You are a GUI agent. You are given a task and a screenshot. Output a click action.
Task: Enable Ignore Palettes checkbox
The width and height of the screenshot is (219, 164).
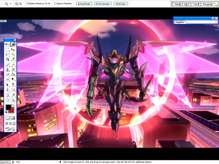55,4
